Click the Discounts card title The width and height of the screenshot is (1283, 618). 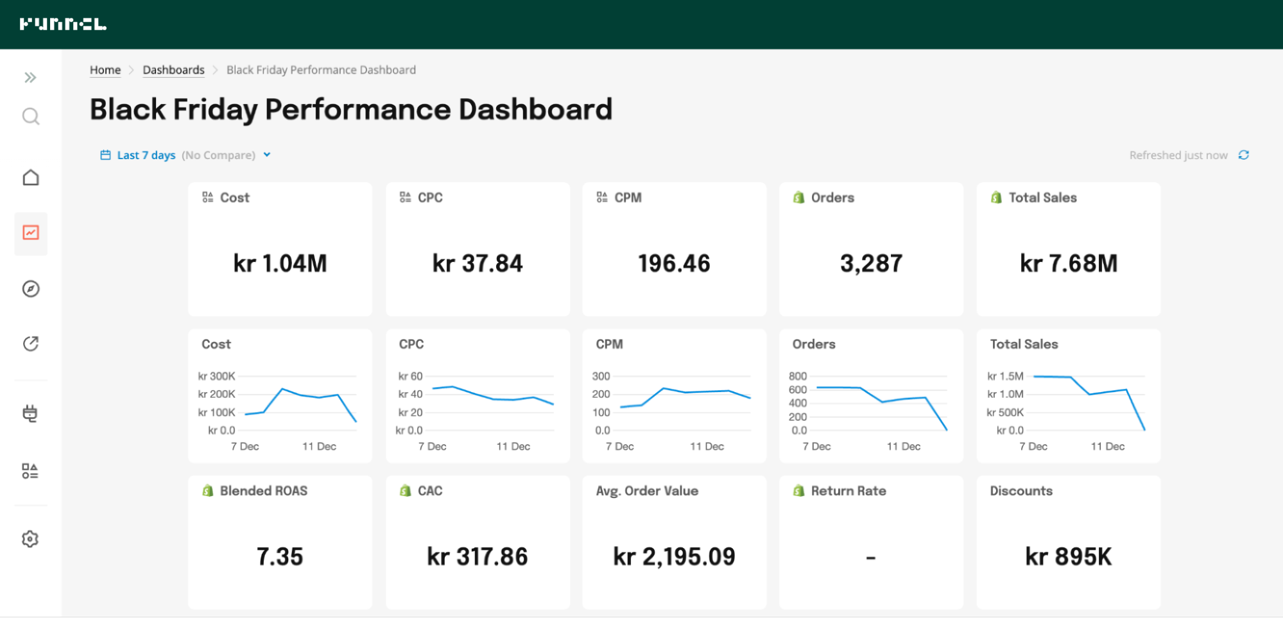[1021, 490]
